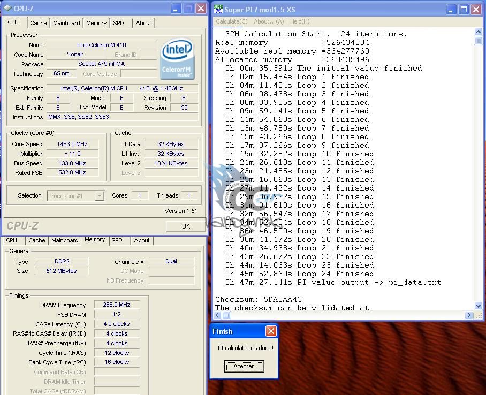Click the Cycle Time (tRAS) value 12 clocks
This screenshot has width=486, height=395.
point(117,353)
